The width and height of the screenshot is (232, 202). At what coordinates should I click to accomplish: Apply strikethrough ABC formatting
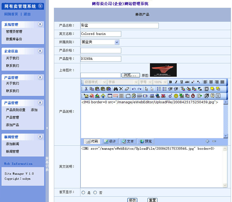[187, 82]
